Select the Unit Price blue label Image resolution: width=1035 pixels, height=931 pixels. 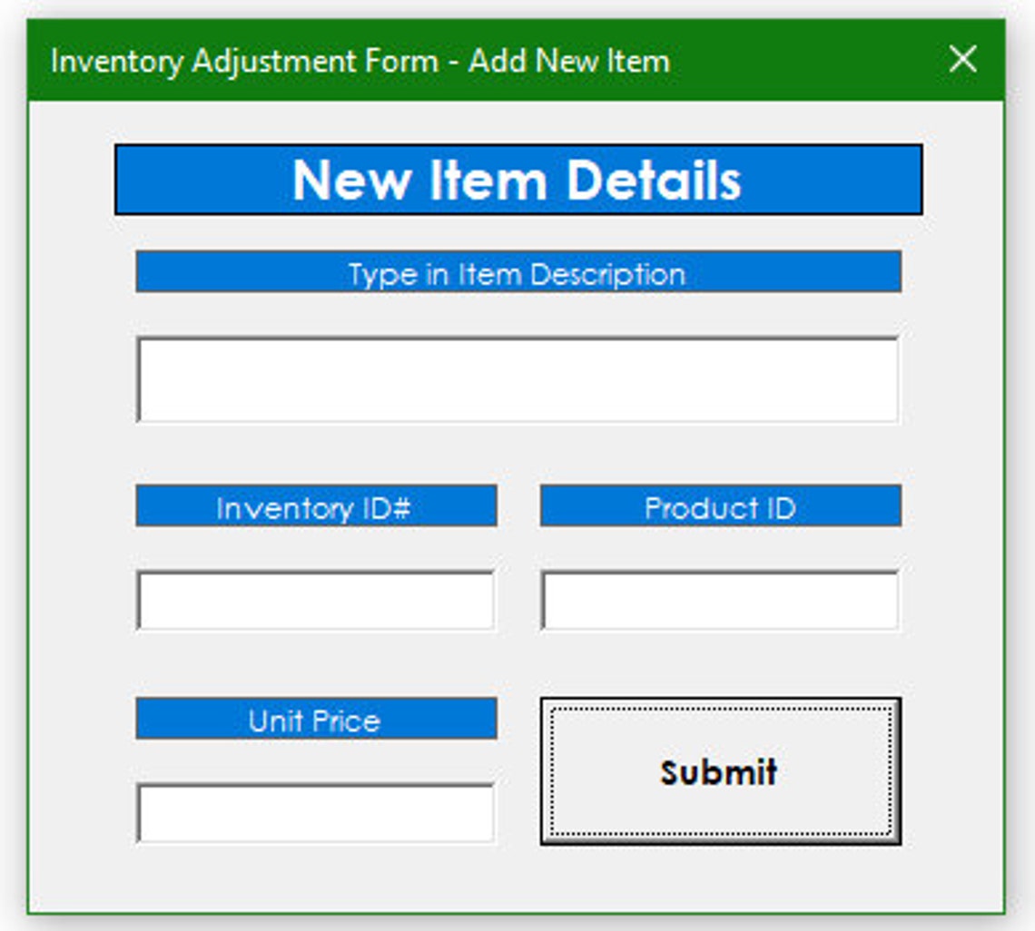click(316, 720)
